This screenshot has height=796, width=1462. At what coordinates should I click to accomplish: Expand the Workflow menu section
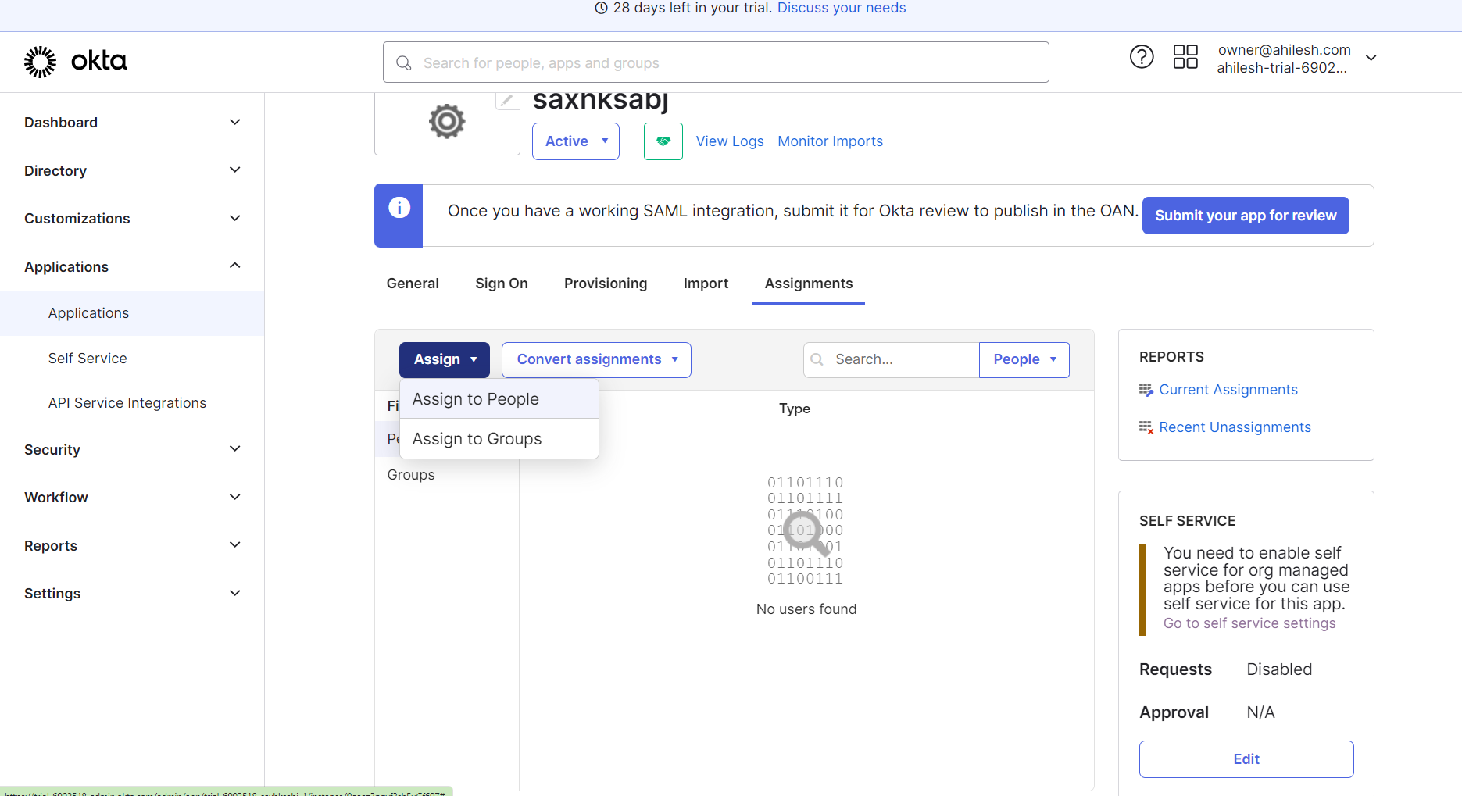tap(132, 498)
